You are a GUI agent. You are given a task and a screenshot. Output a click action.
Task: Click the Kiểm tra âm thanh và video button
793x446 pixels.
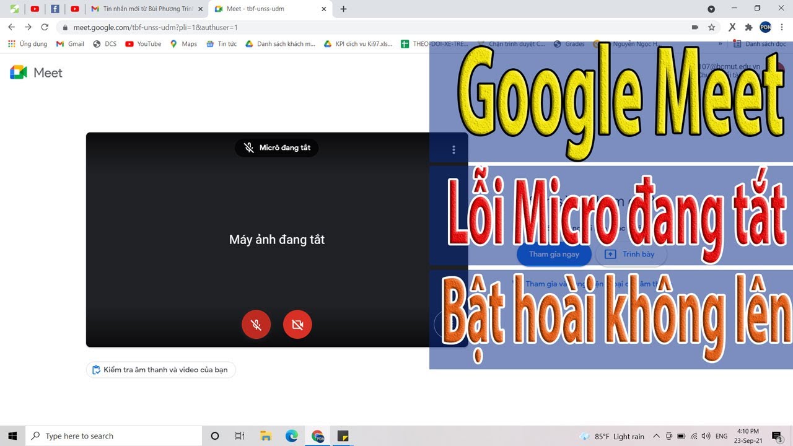click(x=160, y=370)
